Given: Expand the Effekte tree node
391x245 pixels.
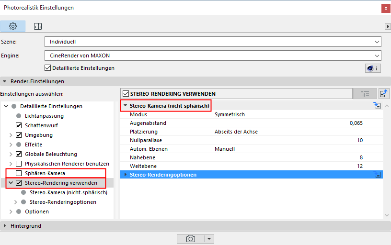Looking at the screenshot, I should pyautogui.click(x=11, y=145).
